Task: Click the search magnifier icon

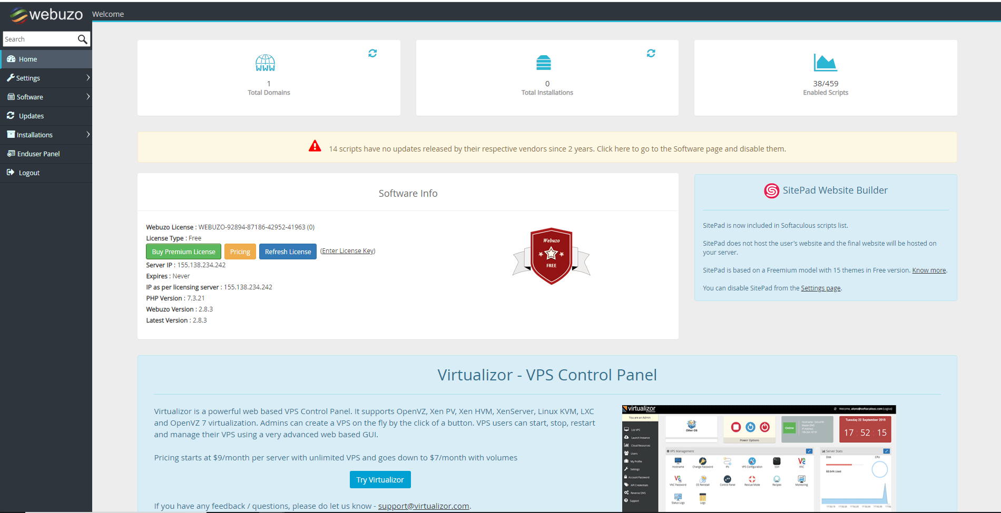Action: pyautogui.click(x=82, y=39)
